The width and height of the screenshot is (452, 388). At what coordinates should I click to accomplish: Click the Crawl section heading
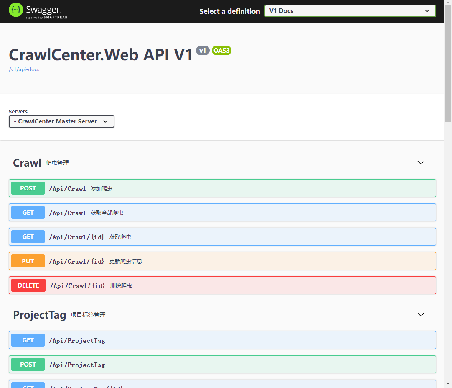click(x=27, y=163)
